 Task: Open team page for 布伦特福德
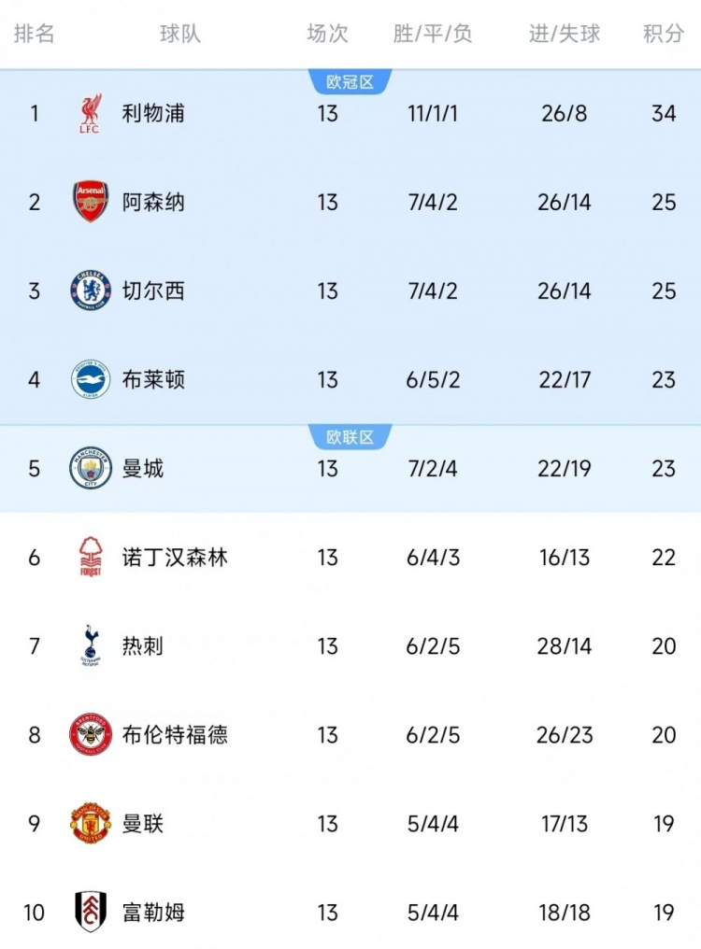coord(175,734)
